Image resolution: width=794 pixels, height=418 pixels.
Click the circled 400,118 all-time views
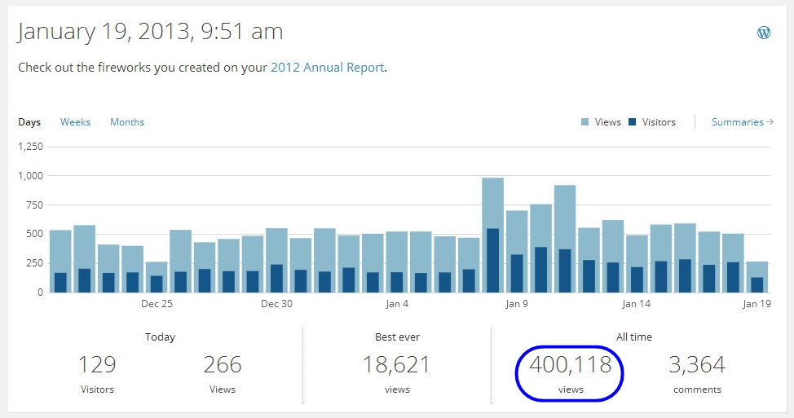[x=571, y=364]
